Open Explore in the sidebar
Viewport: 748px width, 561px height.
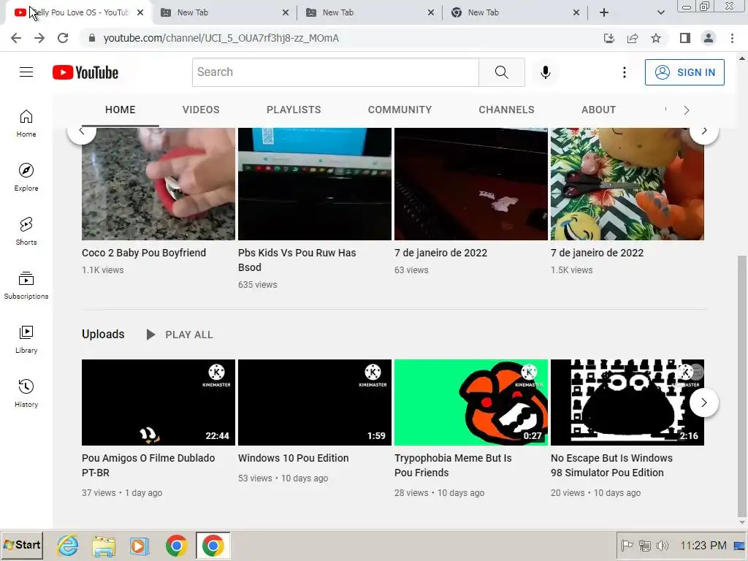click(26, 178)
